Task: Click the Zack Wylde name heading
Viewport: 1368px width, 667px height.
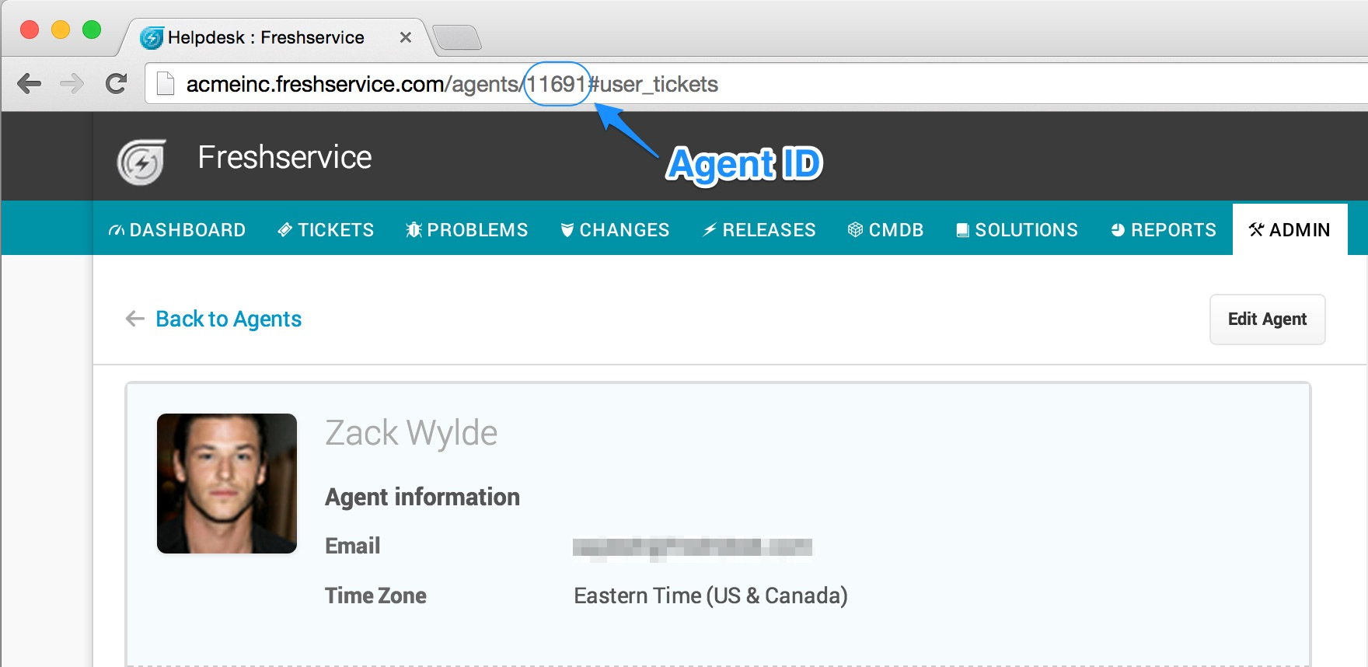Action: click(x=411, y=433)
